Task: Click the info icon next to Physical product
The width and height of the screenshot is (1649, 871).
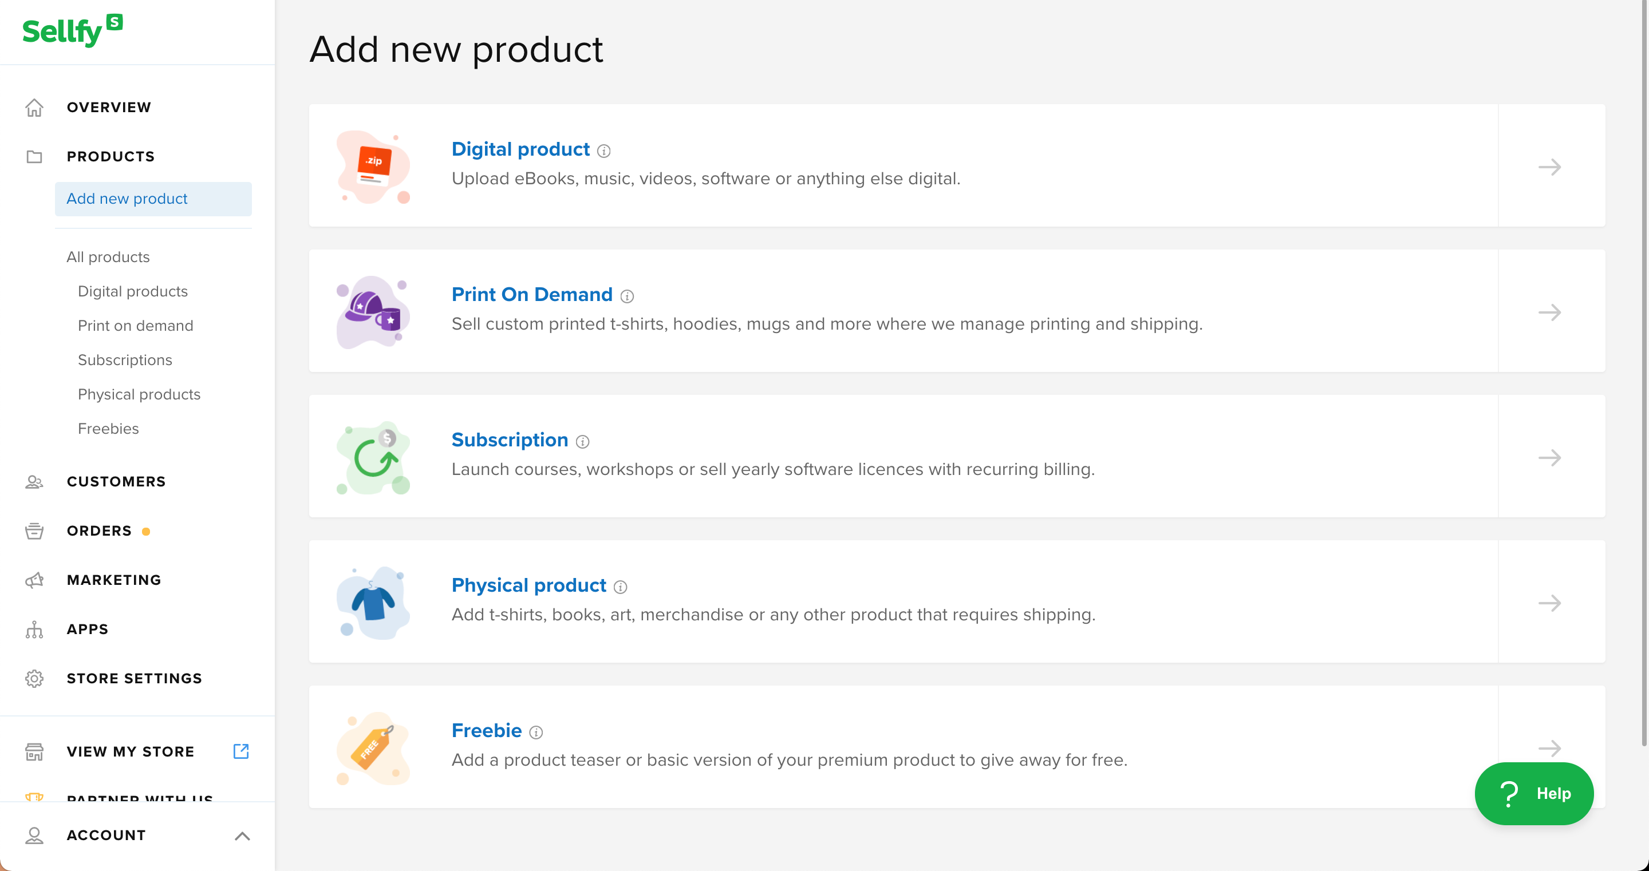Action: (620, 587)
